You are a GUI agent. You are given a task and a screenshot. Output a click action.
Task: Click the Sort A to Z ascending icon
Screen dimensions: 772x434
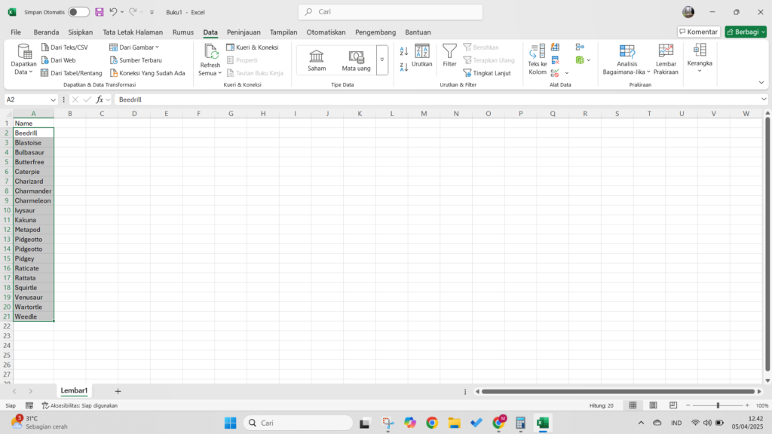pyautogui.click(x=404, y=51)
